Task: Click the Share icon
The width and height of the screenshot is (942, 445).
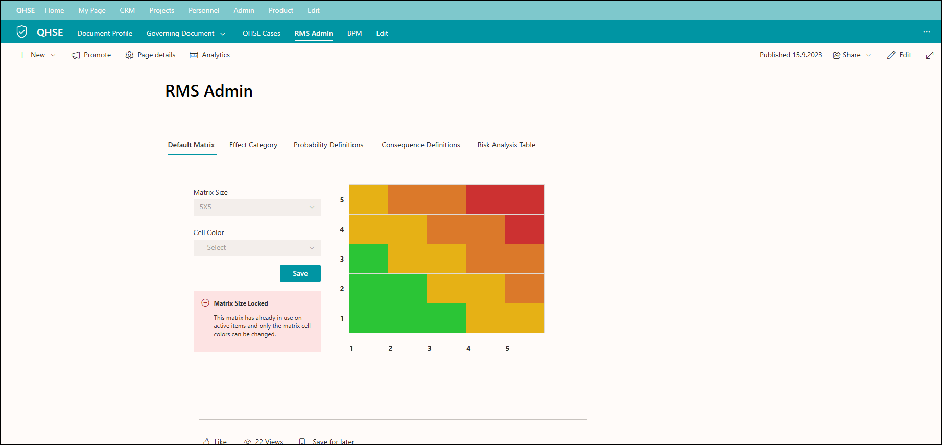Action: point(837,55)
